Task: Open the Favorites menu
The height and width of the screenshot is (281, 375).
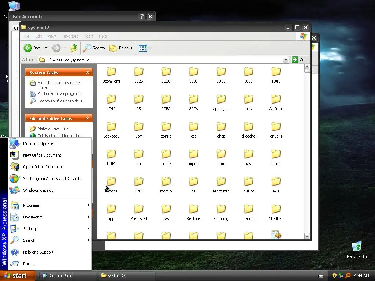Action: coord(70,36)
